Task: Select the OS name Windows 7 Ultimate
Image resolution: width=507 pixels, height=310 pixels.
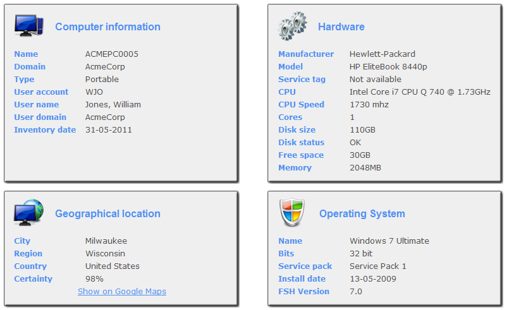Action: click(389, 241)
